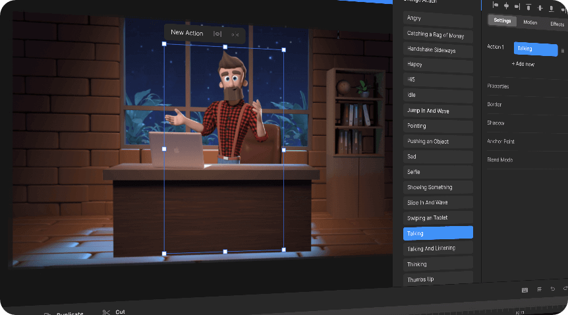The height and width of the screenshot is (315, 568).
Task: Click the grid guides icon
Action: coord(540,289)
